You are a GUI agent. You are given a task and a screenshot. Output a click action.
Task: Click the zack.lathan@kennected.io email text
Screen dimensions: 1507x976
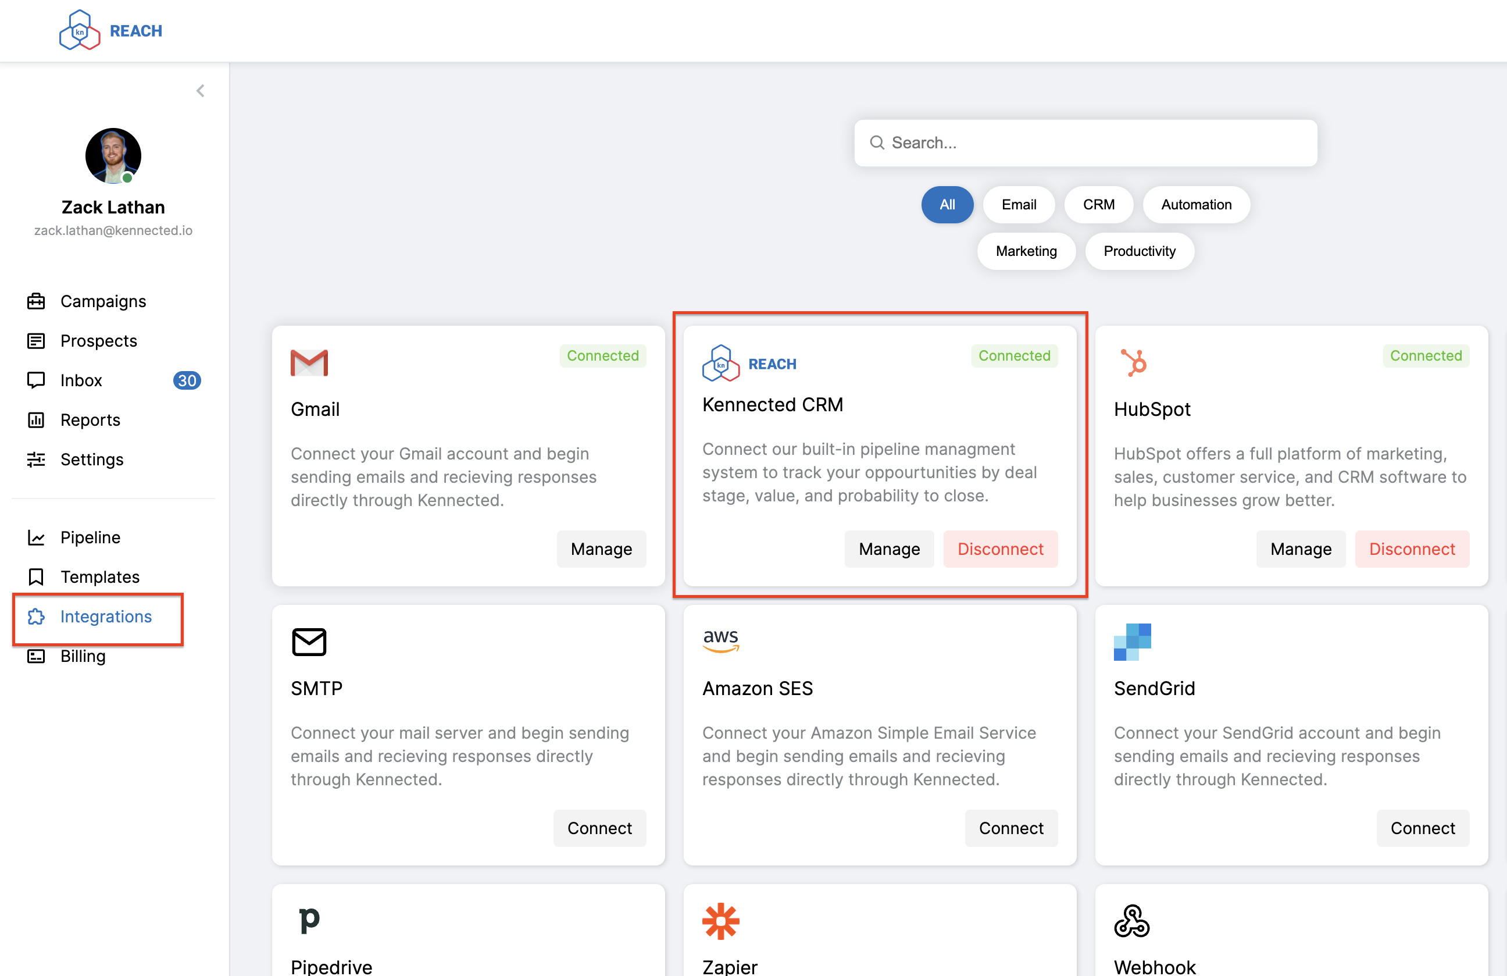point(113,230)
